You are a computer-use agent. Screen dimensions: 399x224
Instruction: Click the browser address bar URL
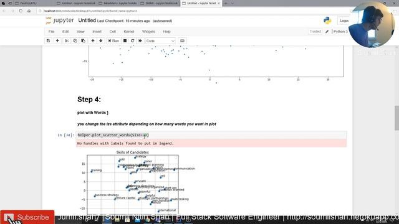point(90,11)
